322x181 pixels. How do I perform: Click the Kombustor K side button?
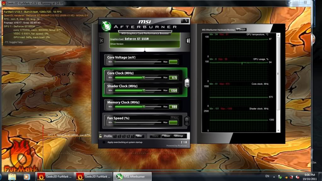(101, 40)
